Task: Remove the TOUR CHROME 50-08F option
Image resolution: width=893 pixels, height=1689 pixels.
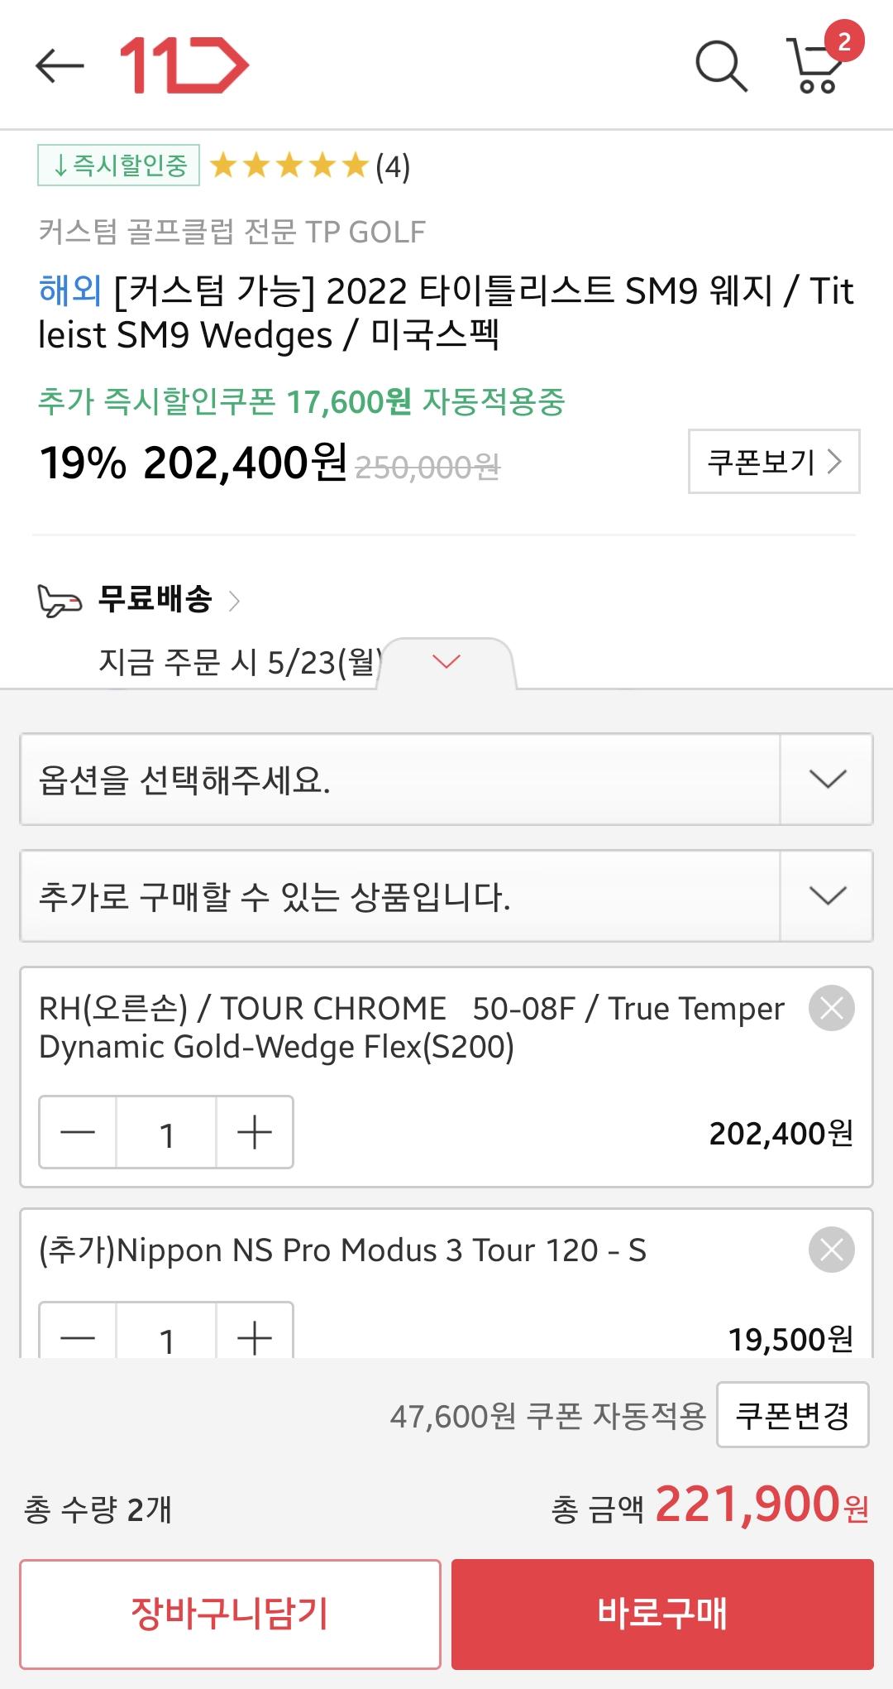Action: coord(831,1008)
